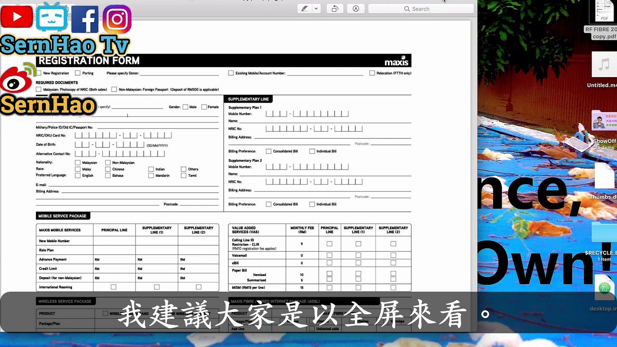Click the Alternative Contact No boxes
The image size is (617, 347).
[120, 154]
